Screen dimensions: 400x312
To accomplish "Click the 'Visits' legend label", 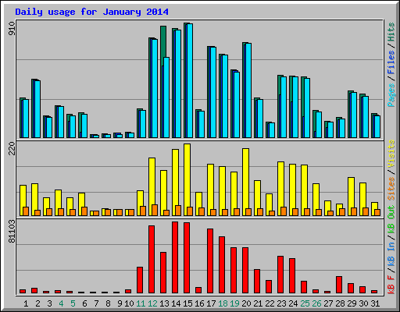I will pos(391,154).
